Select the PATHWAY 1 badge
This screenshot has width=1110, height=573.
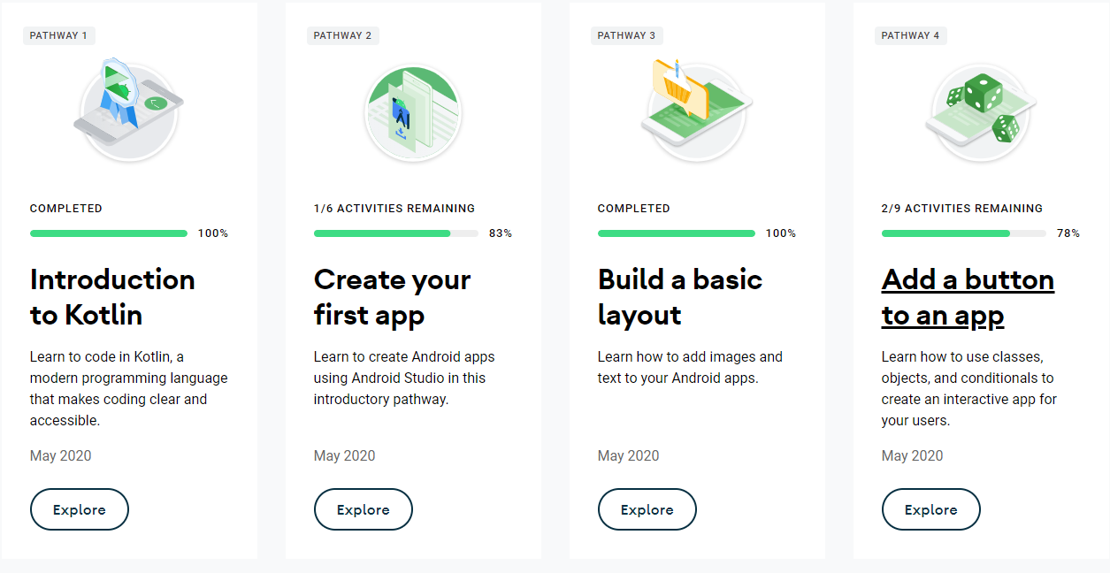click(x=58, y=35)
